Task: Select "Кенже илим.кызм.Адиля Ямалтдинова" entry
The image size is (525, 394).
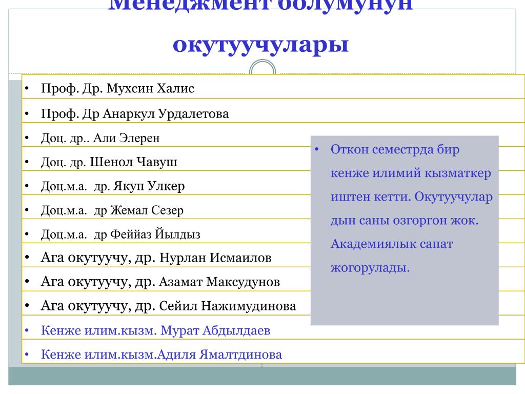Action: (161, 354)
